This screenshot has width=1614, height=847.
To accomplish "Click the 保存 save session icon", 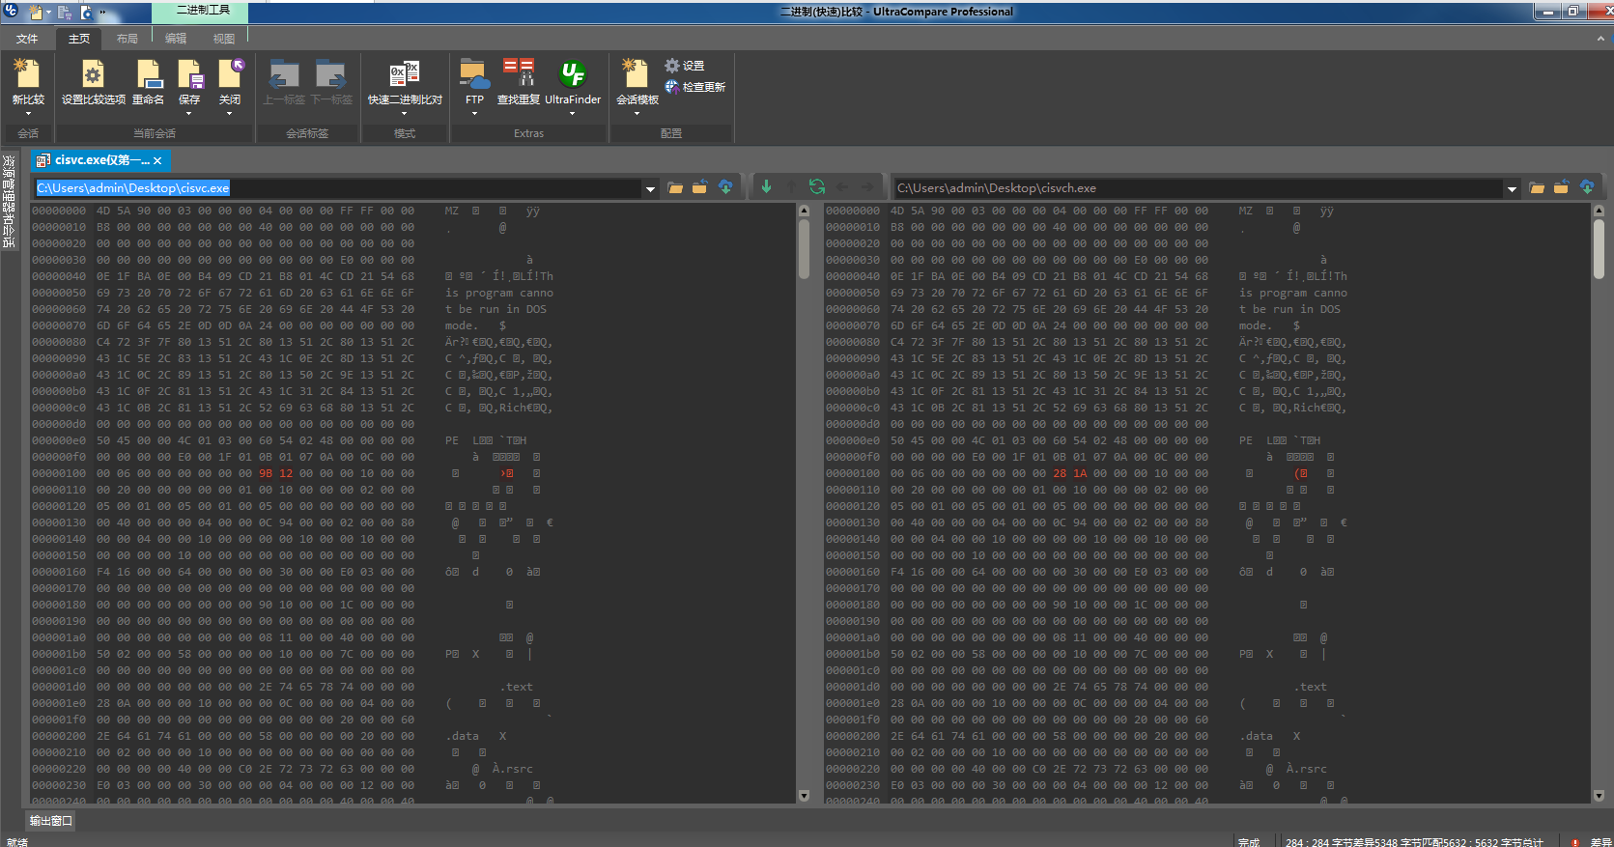I will pyautogui.click(x=189, y=76).
